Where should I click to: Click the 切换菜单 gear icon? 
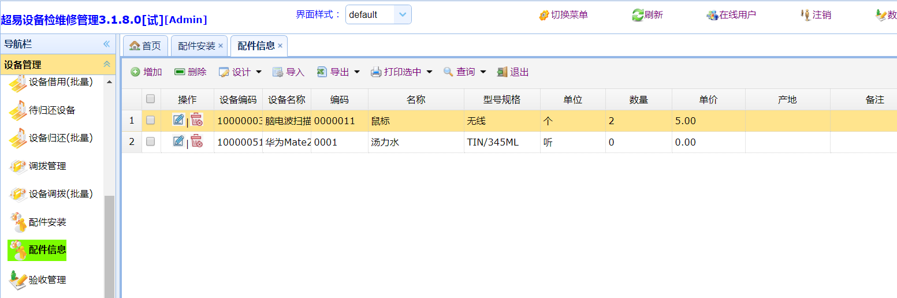coord(544,15)
